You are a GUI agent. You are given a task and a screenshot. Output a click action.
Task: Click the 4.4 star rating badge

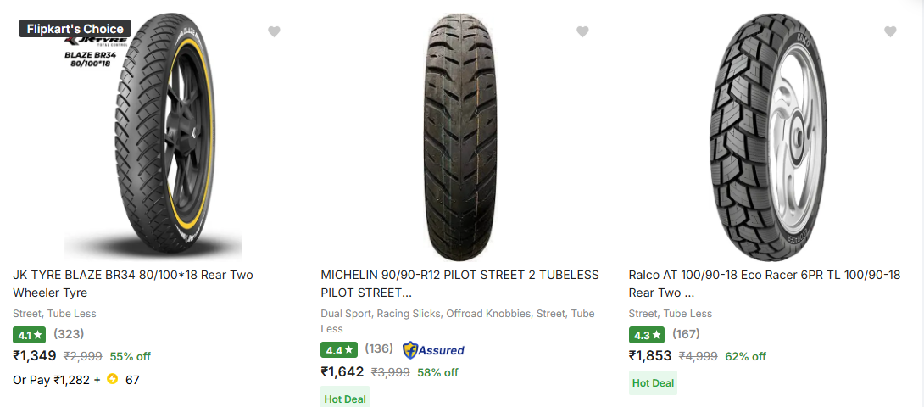point(338,350)
